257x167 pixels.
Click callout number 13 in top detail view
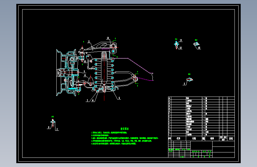click(x=181, y=40)
